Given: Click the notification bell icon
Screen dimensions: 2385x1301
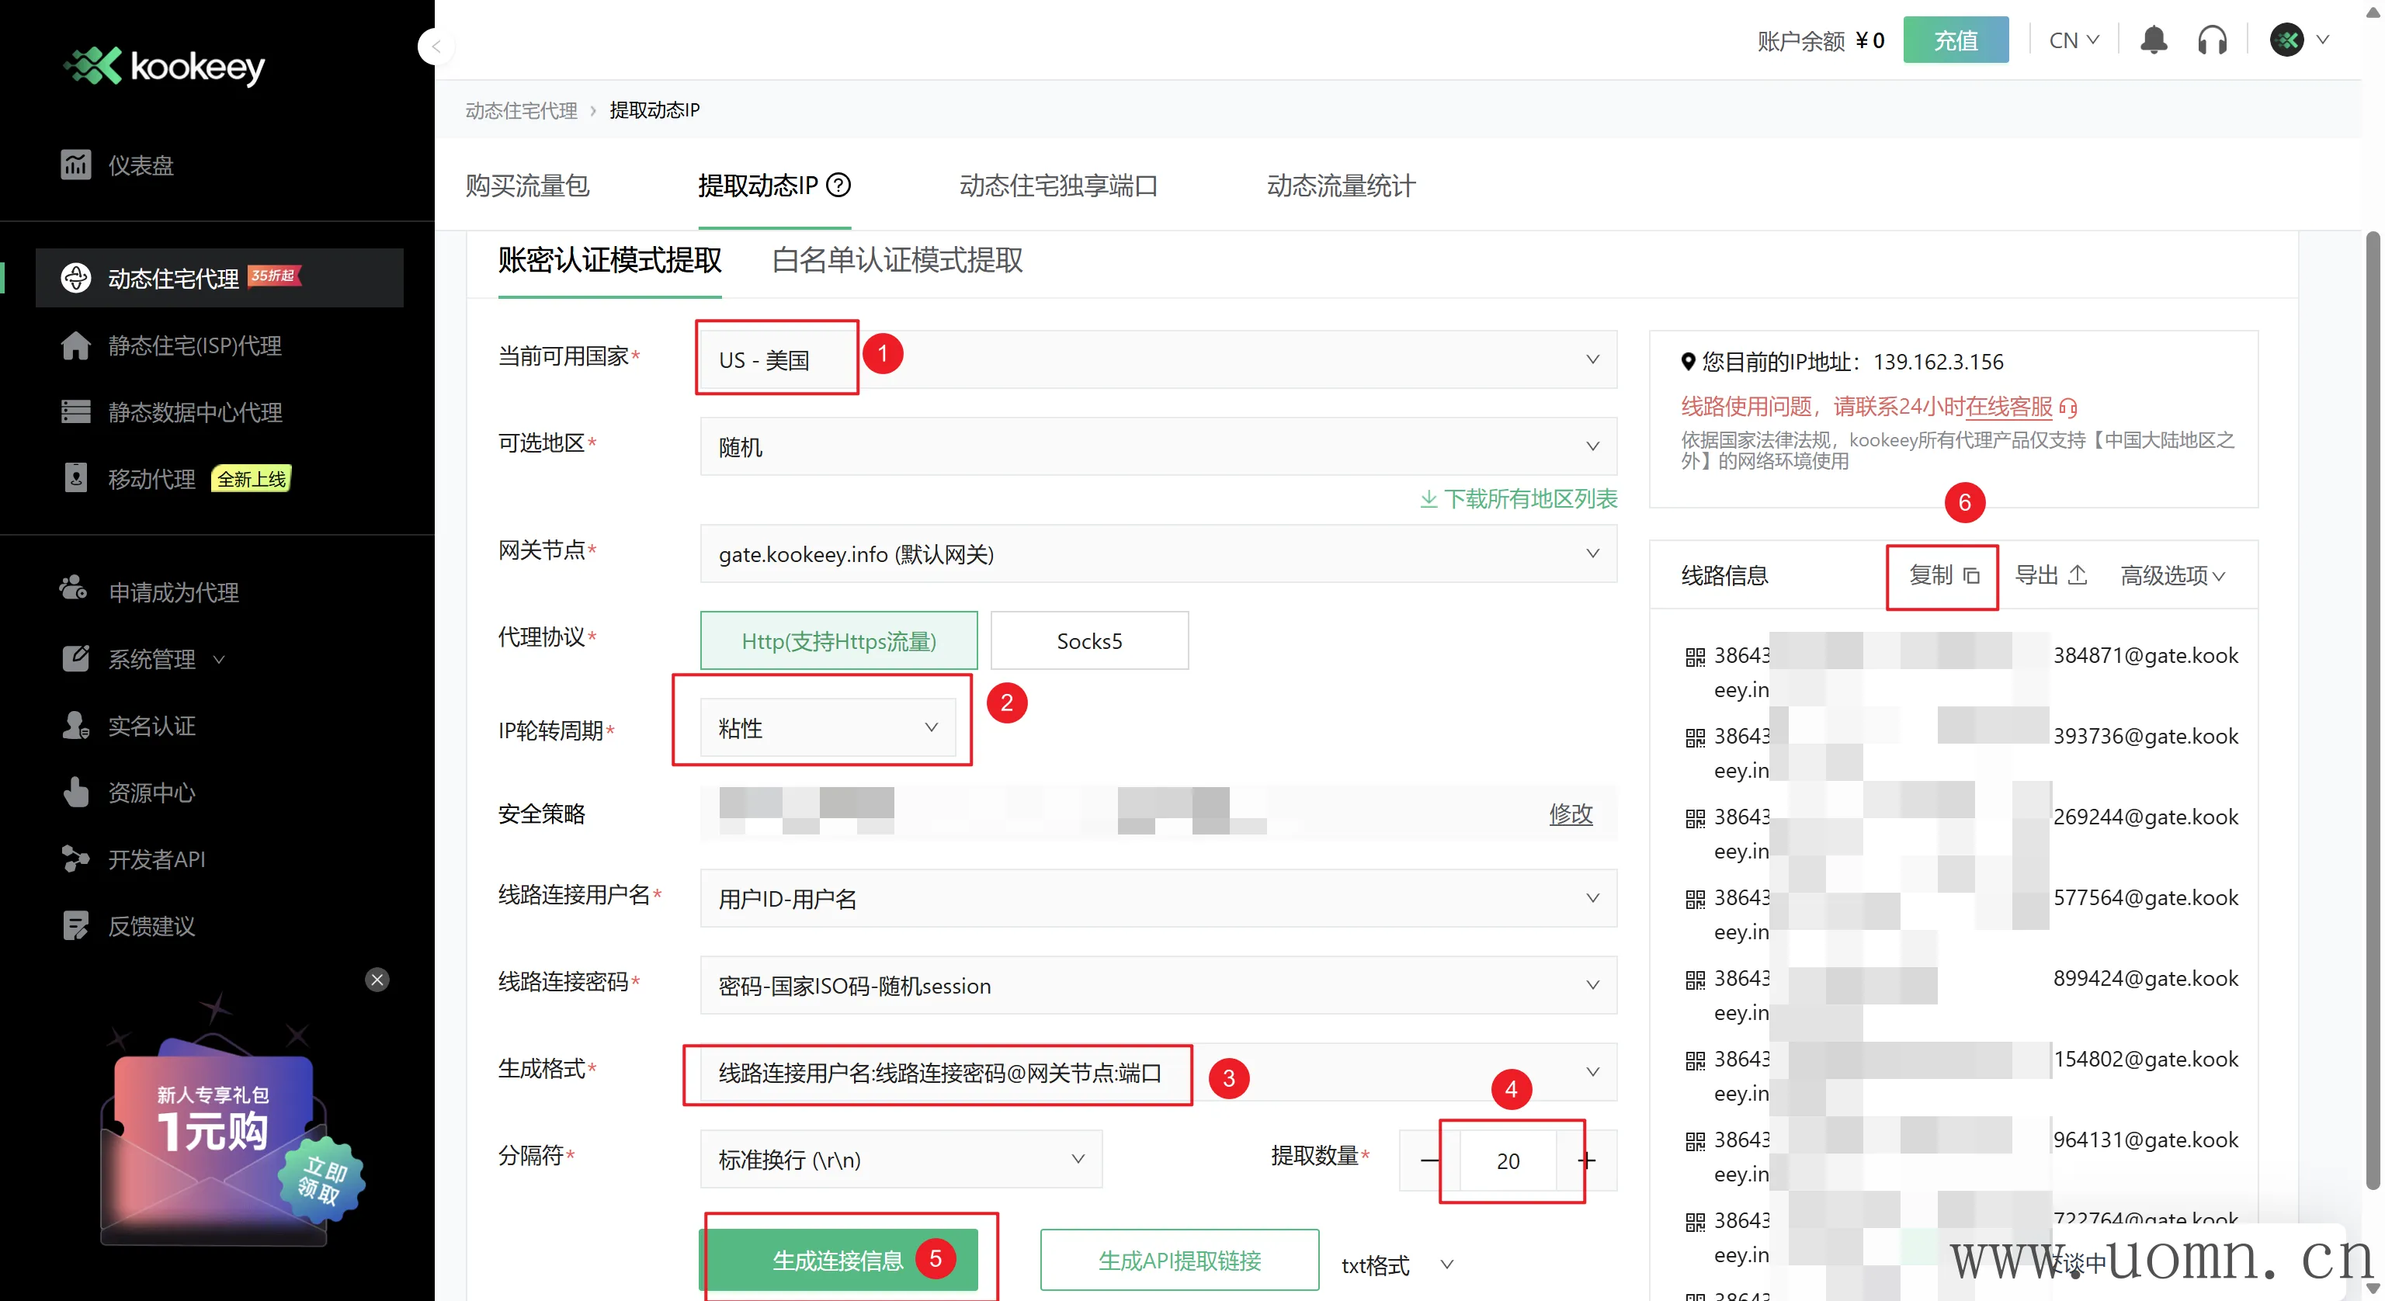Looking at the screenshot, I should click(2154, 40).
